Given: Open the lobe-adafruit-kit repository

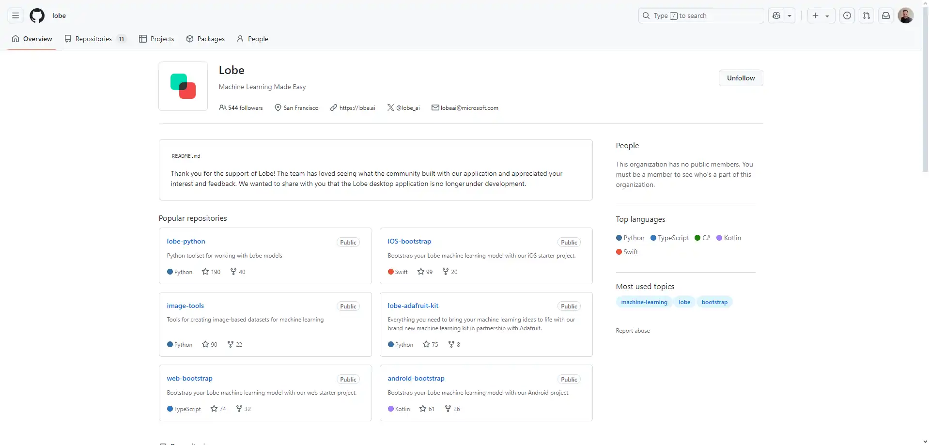Looking at the screenshot, I should (x=413, y=306).
